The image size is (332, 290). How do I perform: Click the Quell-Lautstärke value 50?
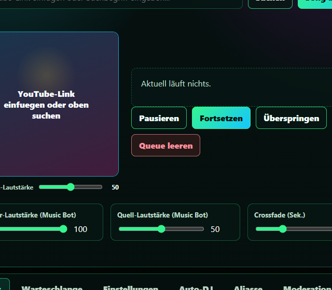pyautogui.click(x=215, y=229)
